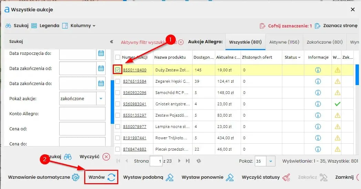Uncheck auction 8550118400 checkbox
The height and width of the screenshot is (189, 361).
pyautogui.click(x=118, y=70)
